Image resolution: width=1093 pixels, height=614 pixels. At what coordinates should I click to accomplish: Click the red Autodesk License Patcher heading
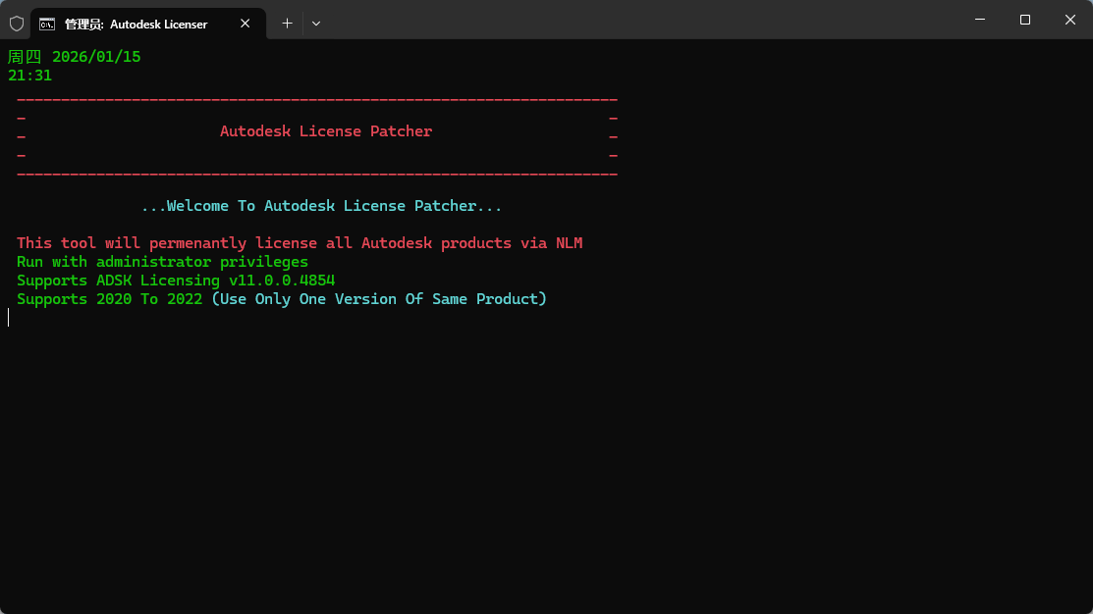pyautogui.click(x=325, y=131)
